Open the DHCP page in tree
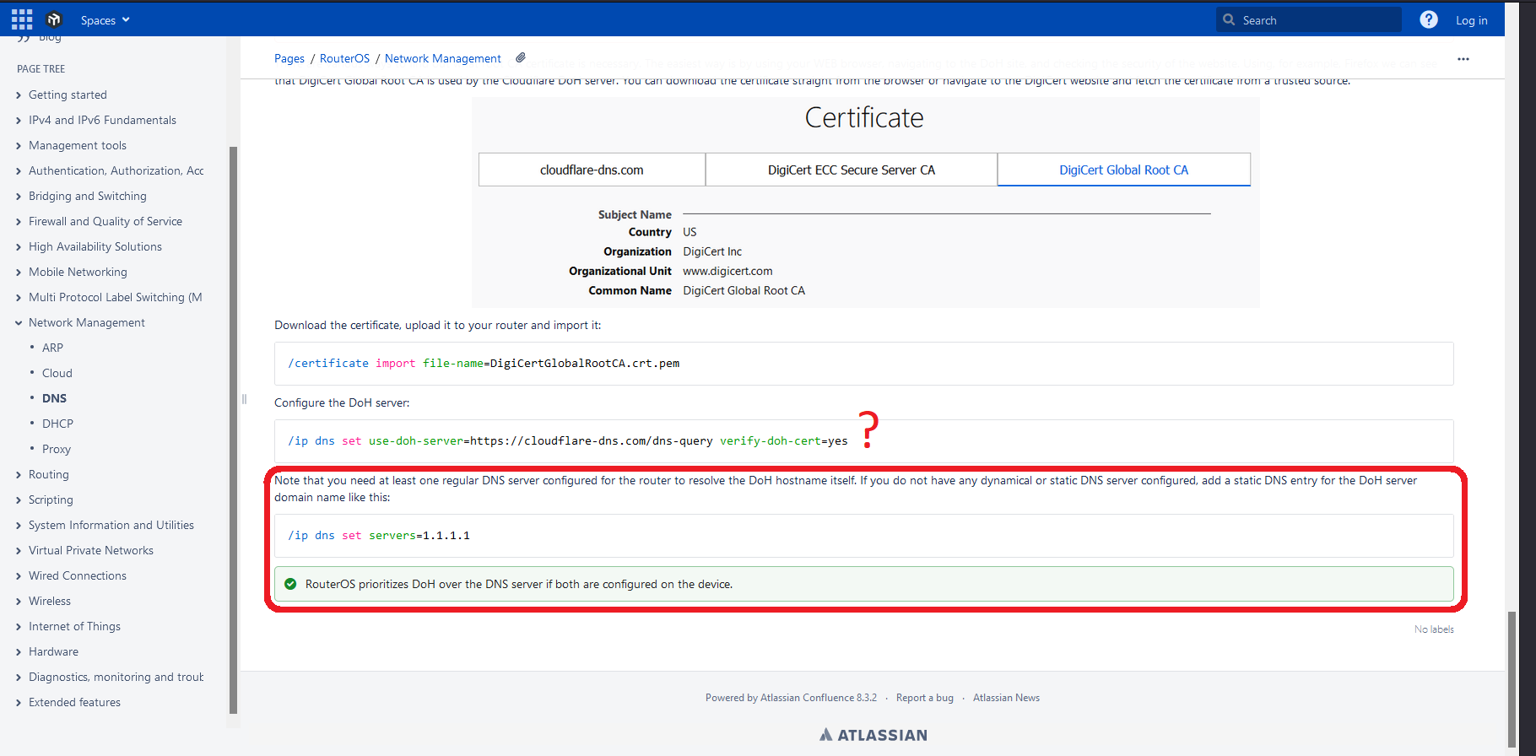Image resolution: width=1536 pixels, height=756 pixels. click(57, 424)
